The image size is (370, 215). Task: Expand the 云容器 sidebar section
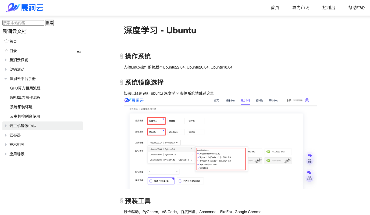pos(6,135)
